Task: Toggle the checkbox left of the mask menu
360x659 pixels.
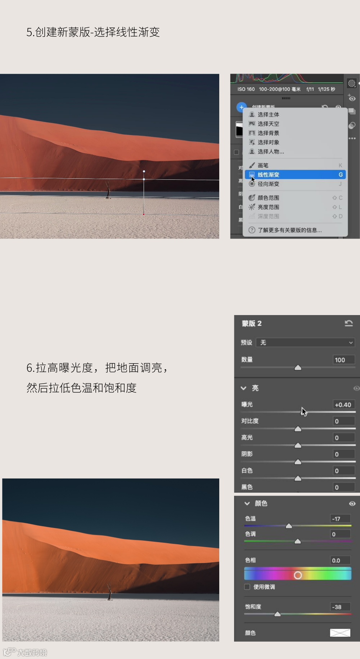Action: click(x=237, y=152)
